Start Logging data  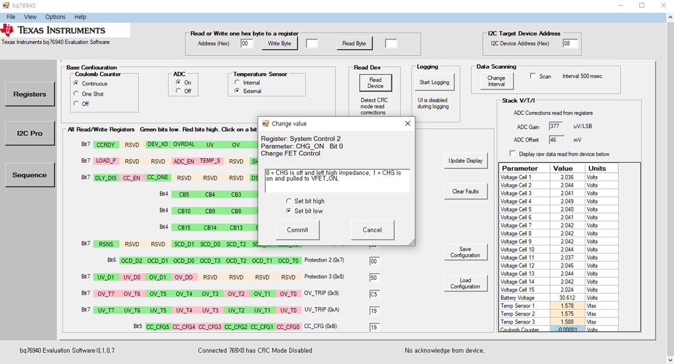coord(434,82)
